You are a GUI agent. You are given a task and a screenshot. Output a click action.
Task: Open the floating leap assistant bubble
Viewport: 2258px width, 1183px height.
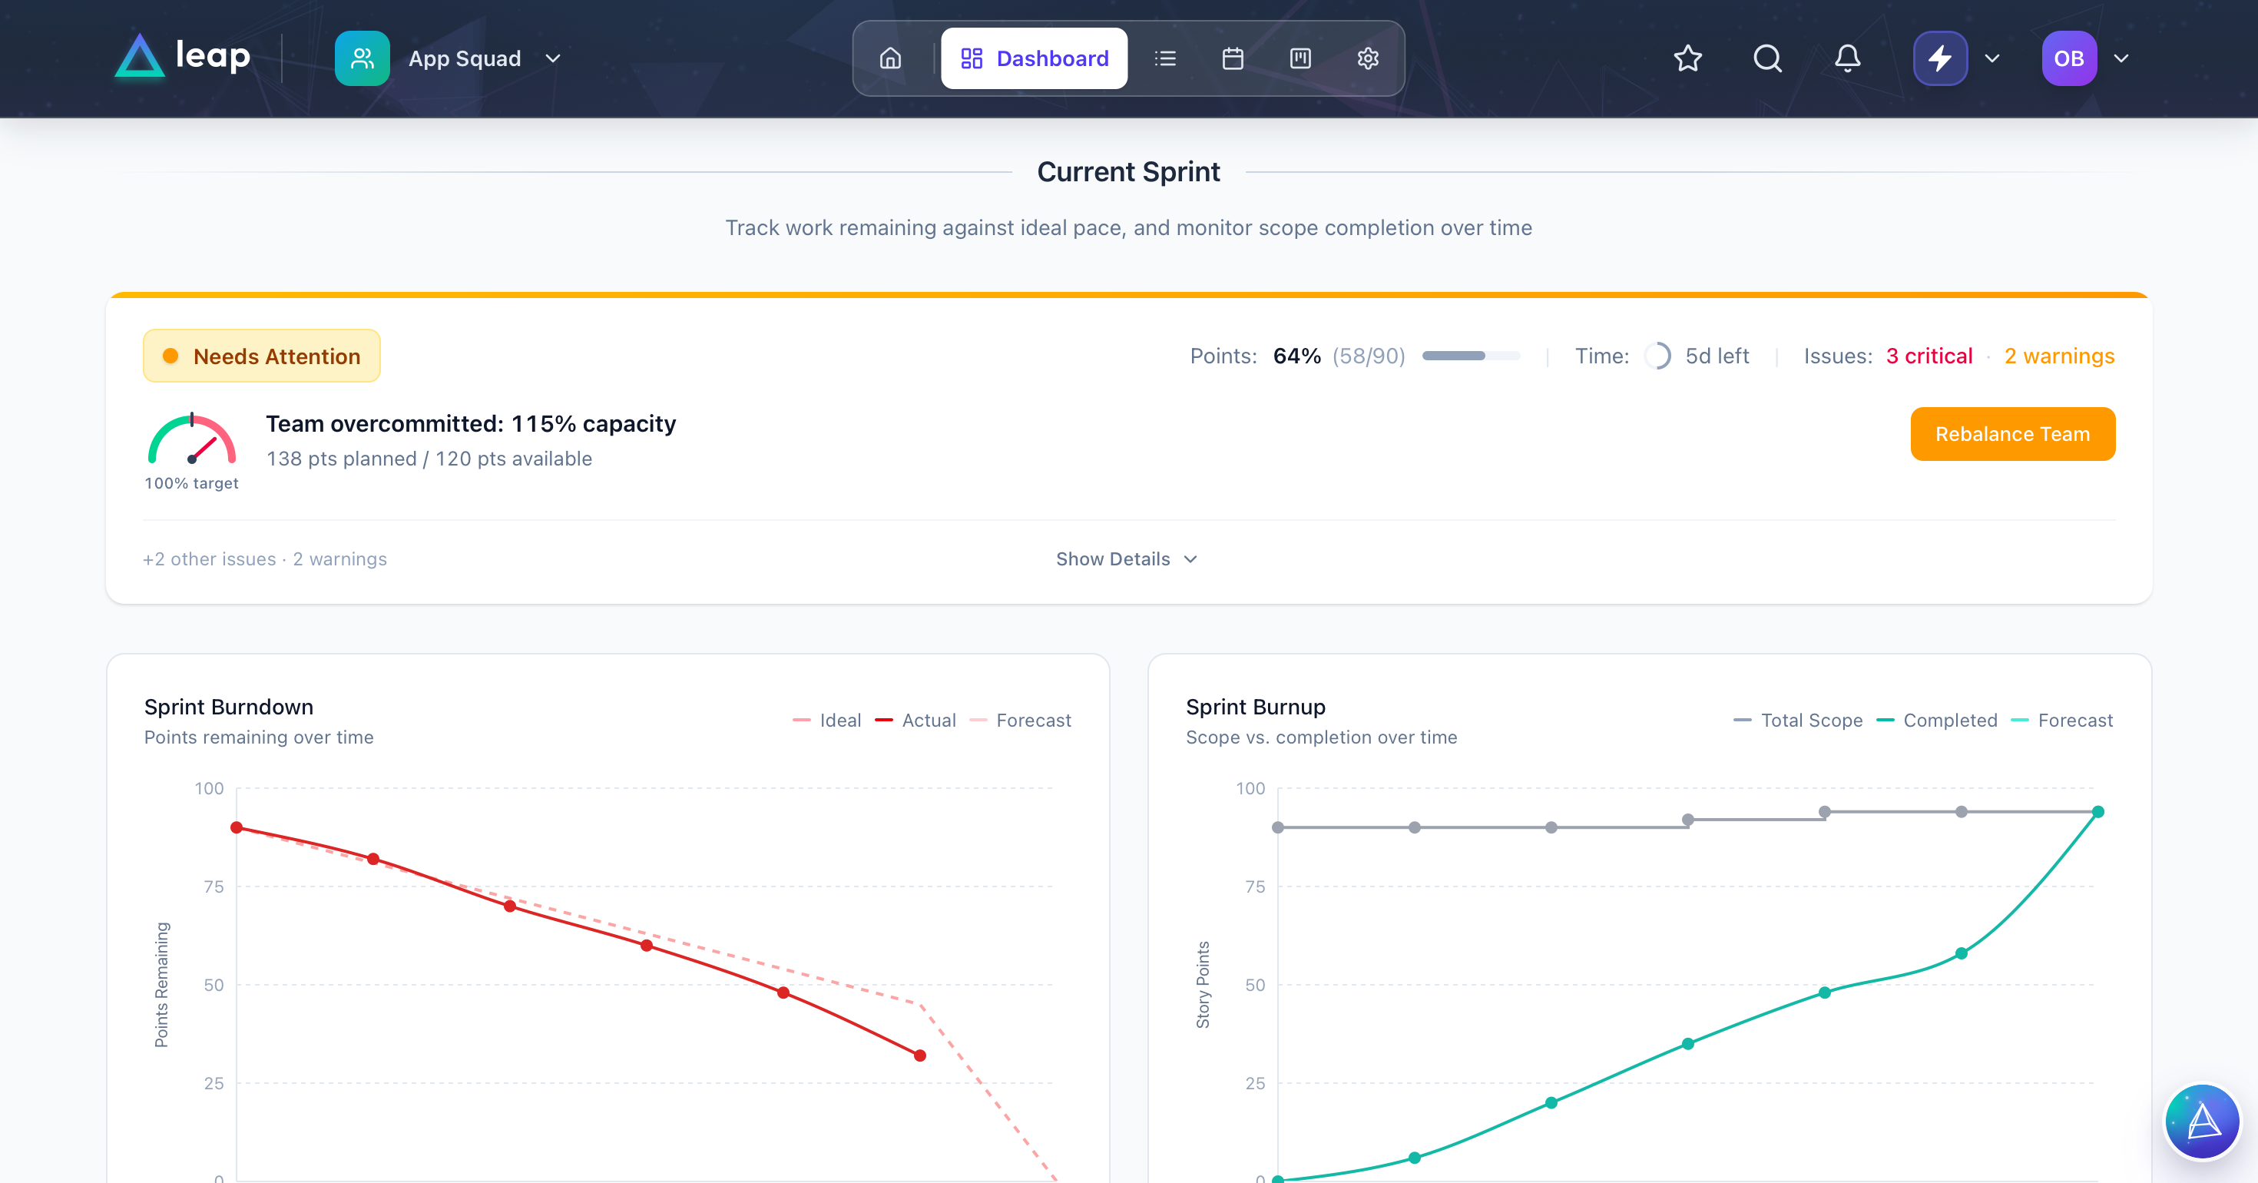point(2202,1121)
